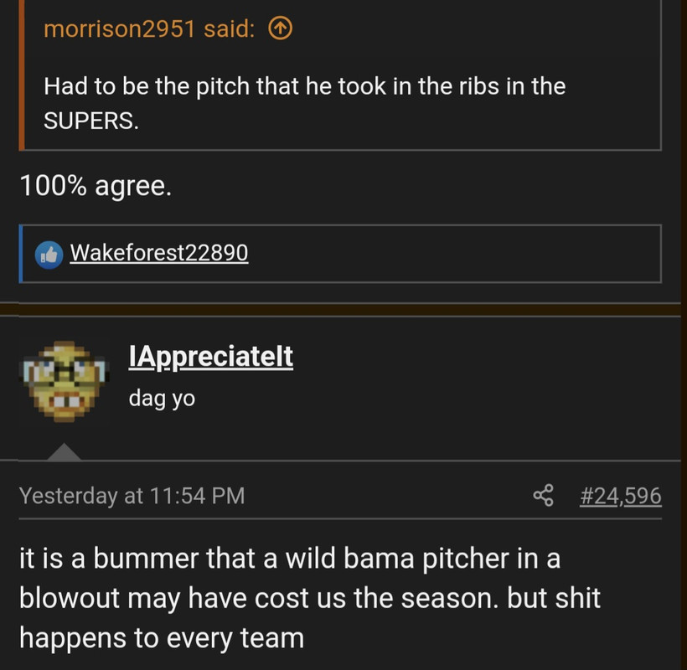Click the dark divider between the two posts
The width and height of the screenshot is (687, 670).
(340, 309)
